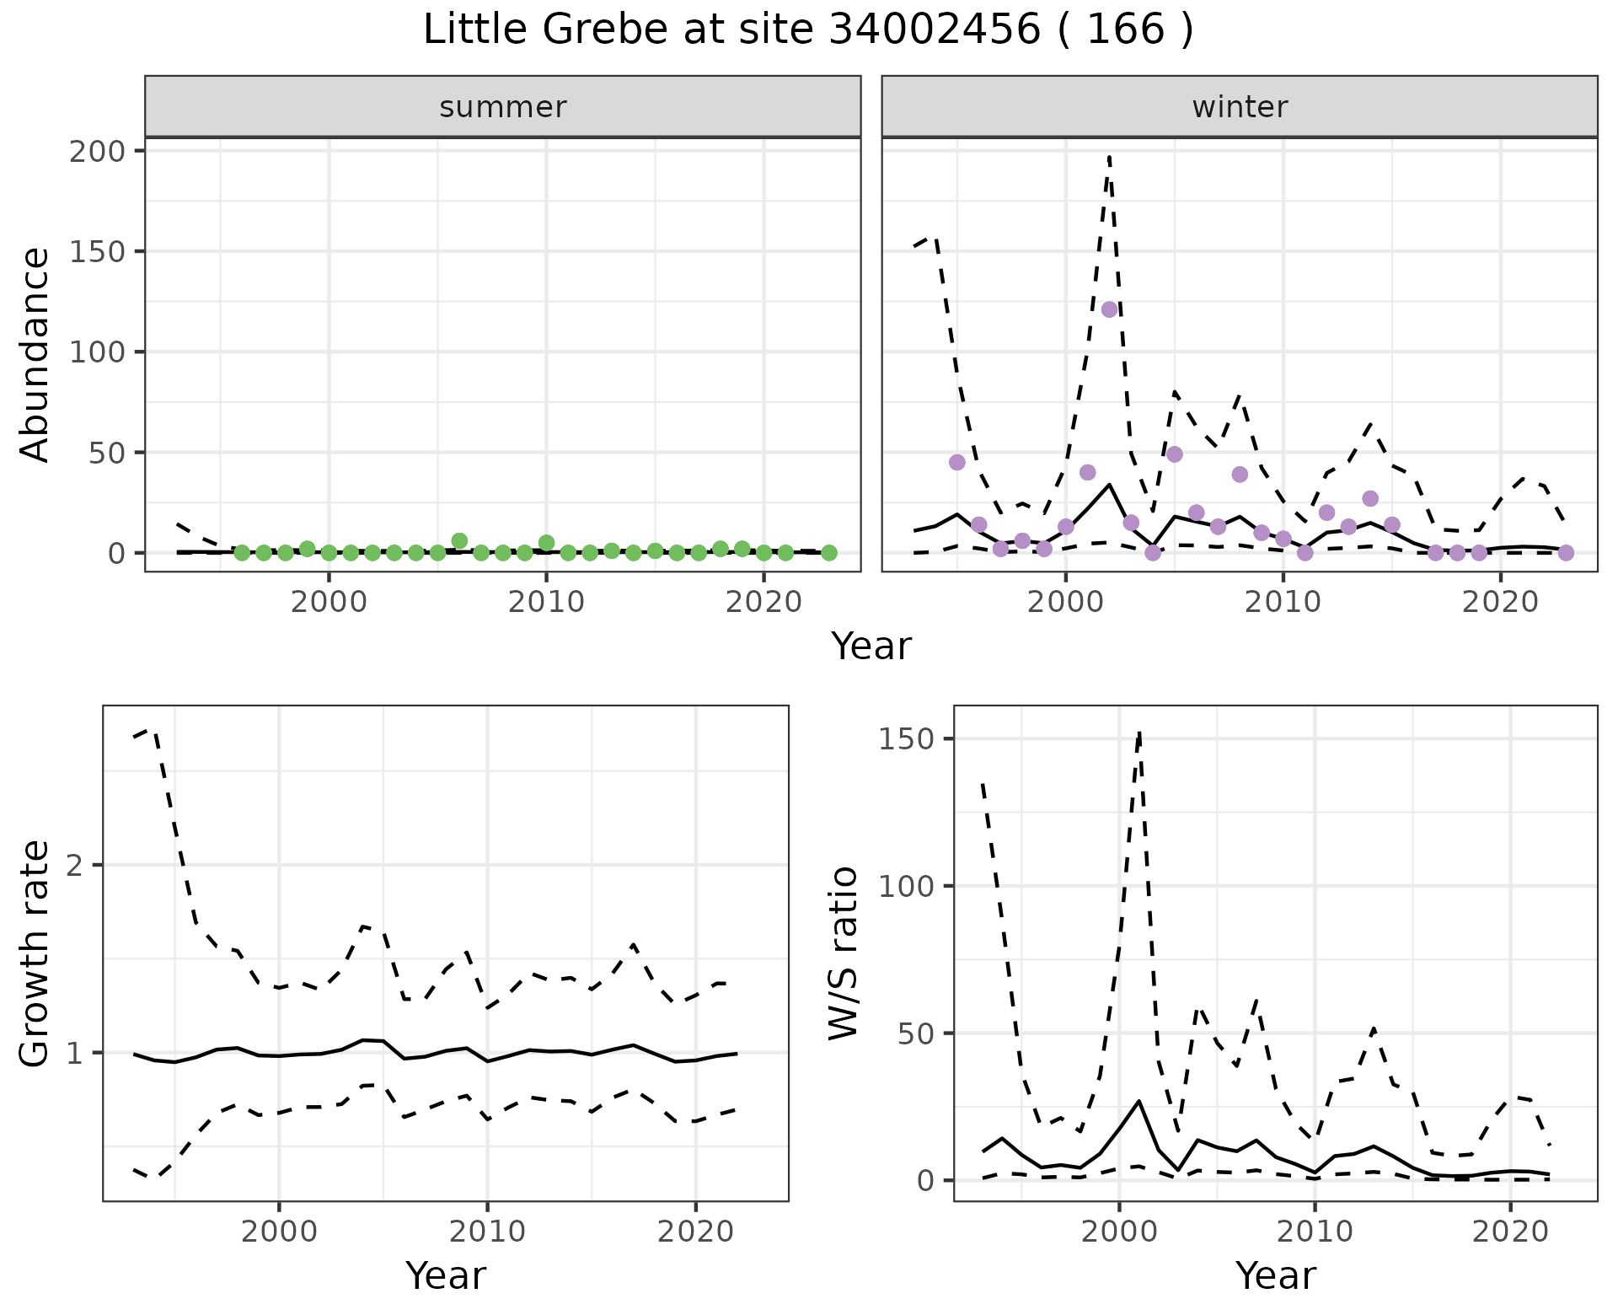
Task: Click the 2020 tick label in winter panel
Action: click(x=1500, y=602)
